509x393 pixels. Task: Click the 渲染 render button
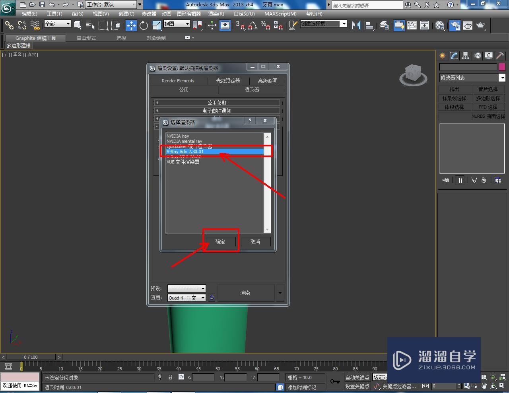tap(245, 293)
